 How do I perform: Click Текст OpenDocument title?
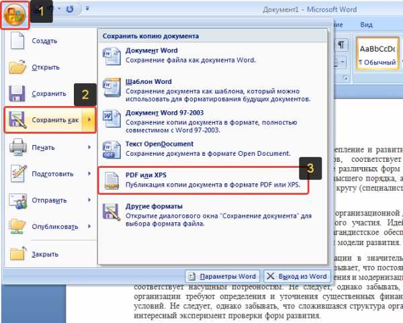point(159,144)
